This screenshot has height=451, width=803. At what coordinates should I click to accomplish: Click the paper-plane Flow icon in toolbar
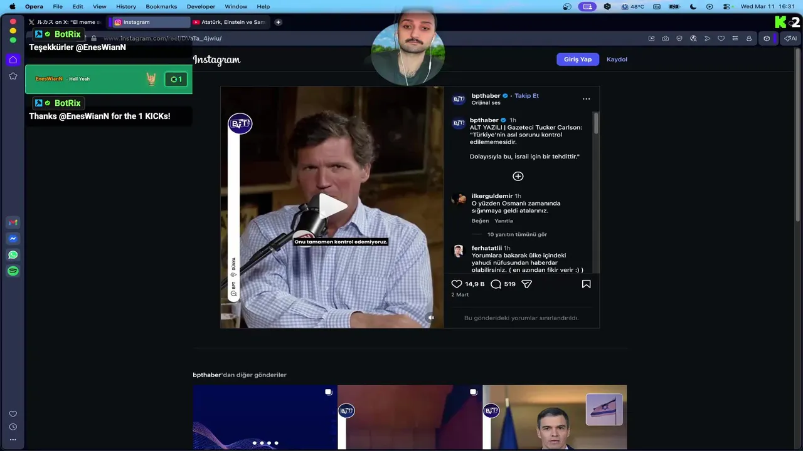707,38
